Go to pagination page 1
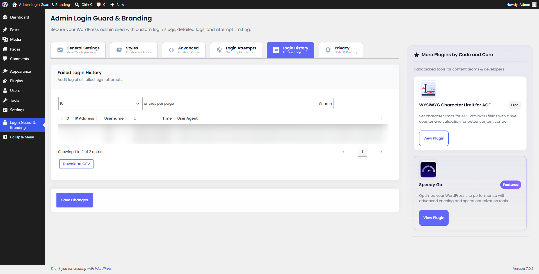Viewport: 539px width, 274px height. pos(362,152)
